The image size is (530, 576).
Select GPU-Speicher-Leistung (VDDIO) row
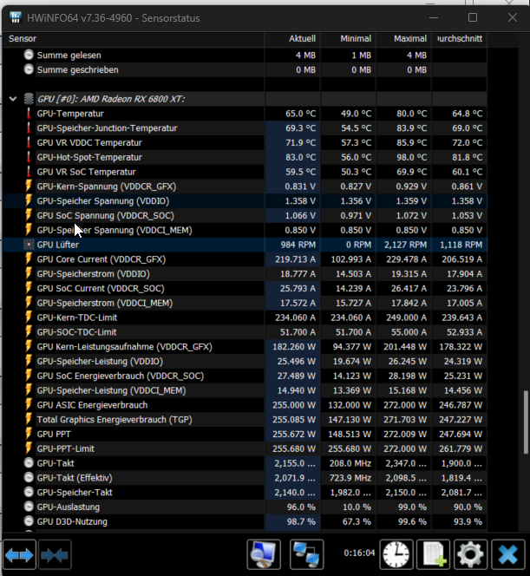[245, 361]
